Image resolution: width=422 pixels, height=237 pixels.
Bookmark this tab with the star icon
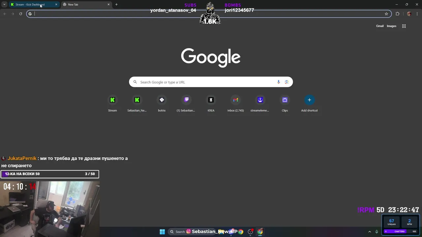[x=386, y=14]
